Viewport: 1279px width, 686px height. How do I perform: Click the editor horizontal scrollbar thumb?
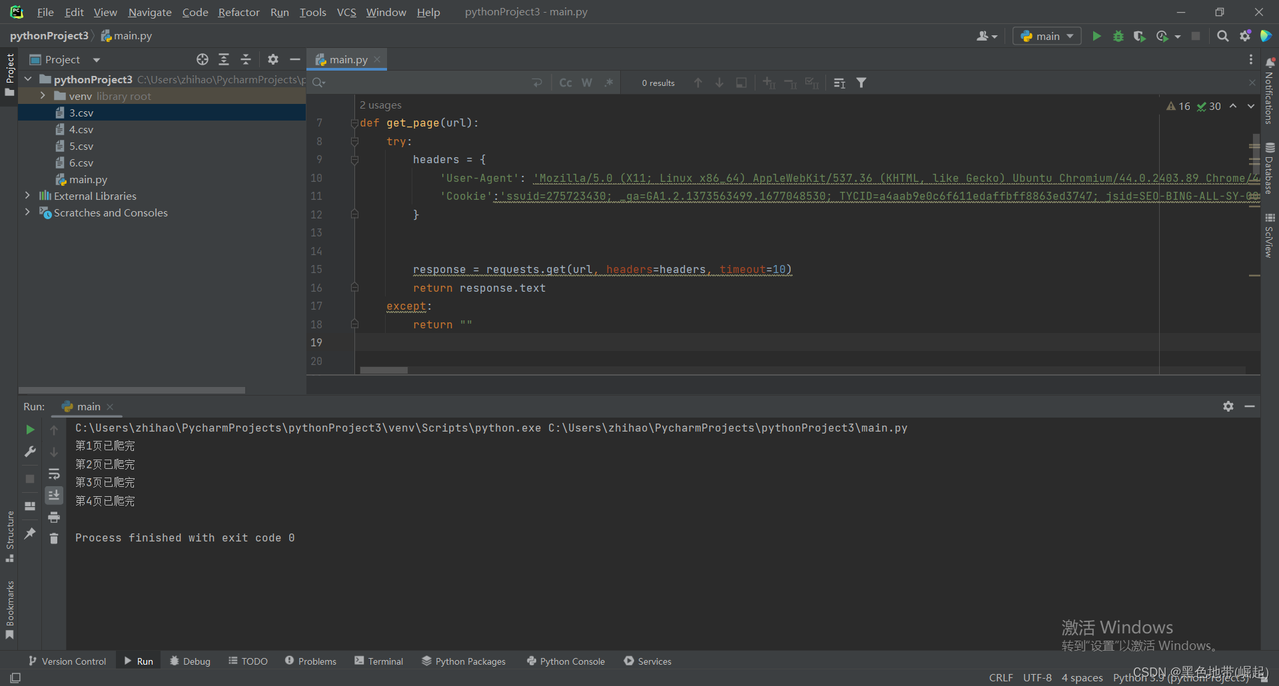click(384, 370)
